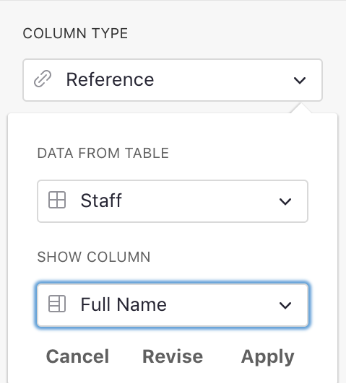Cancel the column type change
This screenshot has width=346, height=383.
77,356
